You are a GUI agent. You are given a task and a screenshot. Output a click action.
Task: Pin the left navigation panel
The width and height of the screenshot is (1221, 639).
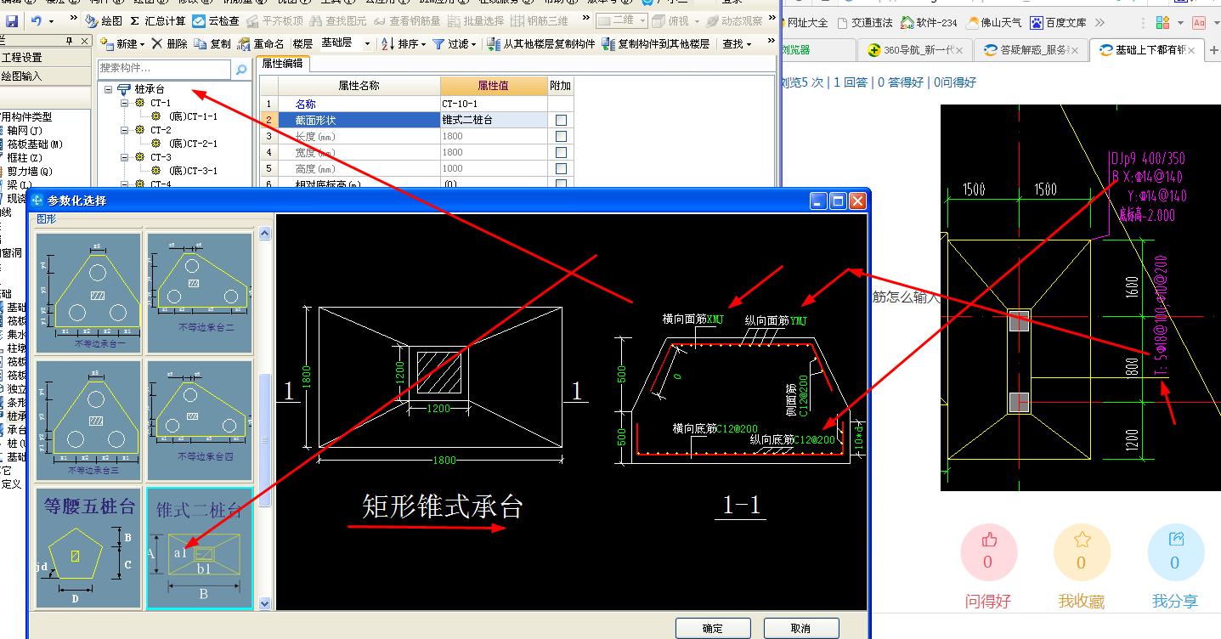[70, 41]
